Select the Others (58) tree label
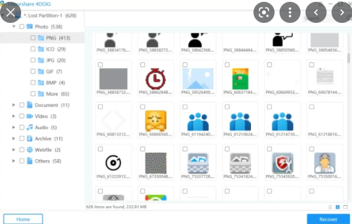Screen dimensions: 352x224 [48, 161]
